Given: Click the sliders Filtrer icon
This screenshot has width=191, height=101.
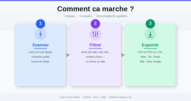Looking at the screenshot, I should click(95, 34).
